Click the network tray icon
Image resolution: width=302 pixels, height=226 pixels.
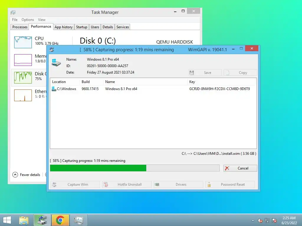[267, 220]
